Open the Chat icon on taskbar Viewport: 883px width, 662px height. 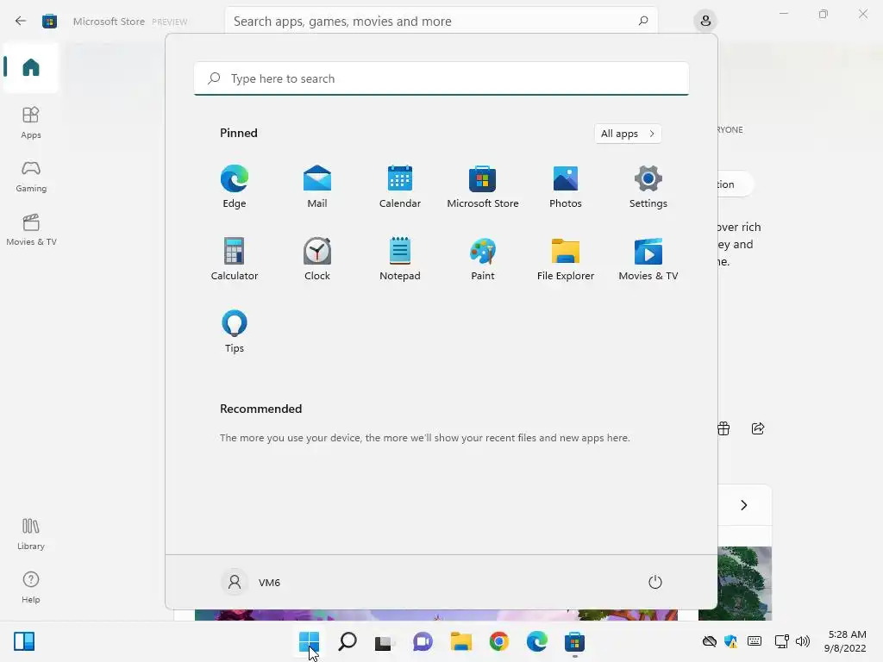[x=423, y=641]
